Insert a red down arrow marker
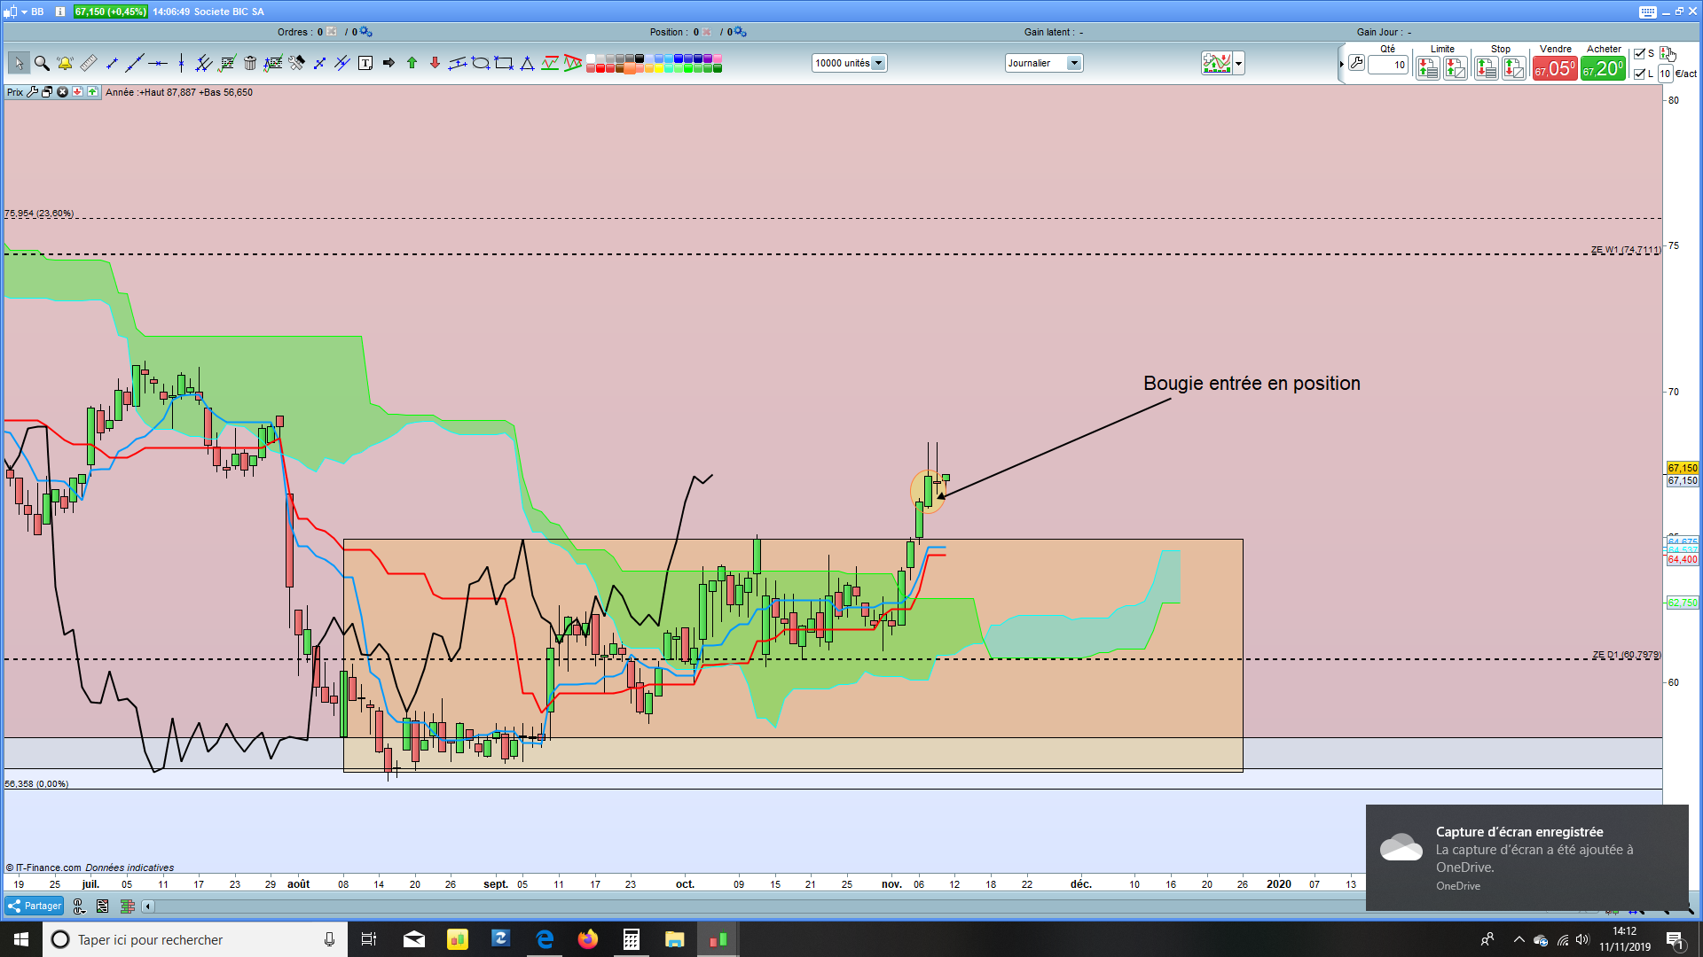 pyautogui.click(x=435, y=63)
